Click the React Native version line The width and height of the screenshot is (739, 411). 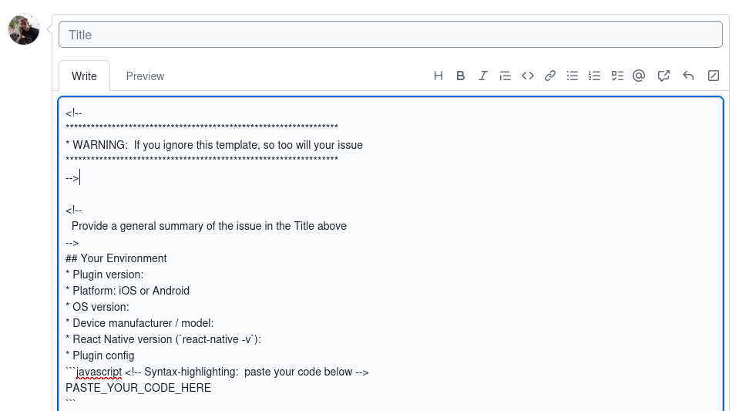point(163,339)
